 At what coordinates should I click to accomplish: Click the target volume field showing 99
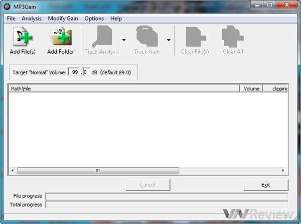(x=74, y=72)
